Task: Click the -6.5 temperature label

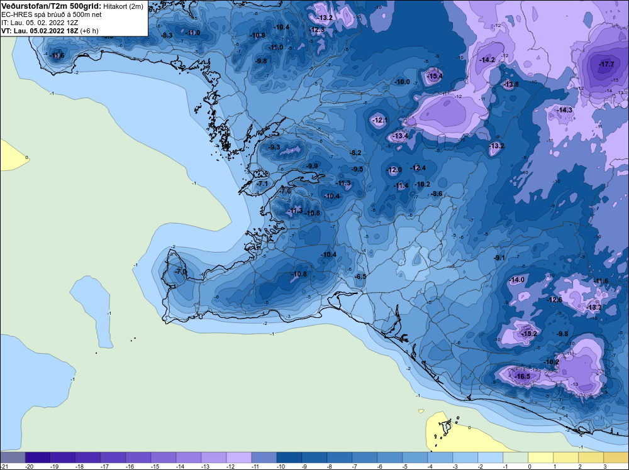Action: [360, 276]
